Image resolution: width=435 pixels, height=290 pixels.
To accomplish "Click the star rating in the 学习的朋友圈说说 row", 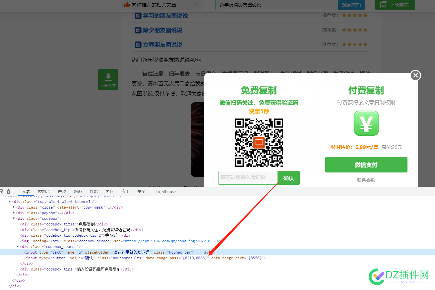I will click(x=355, y=15).
